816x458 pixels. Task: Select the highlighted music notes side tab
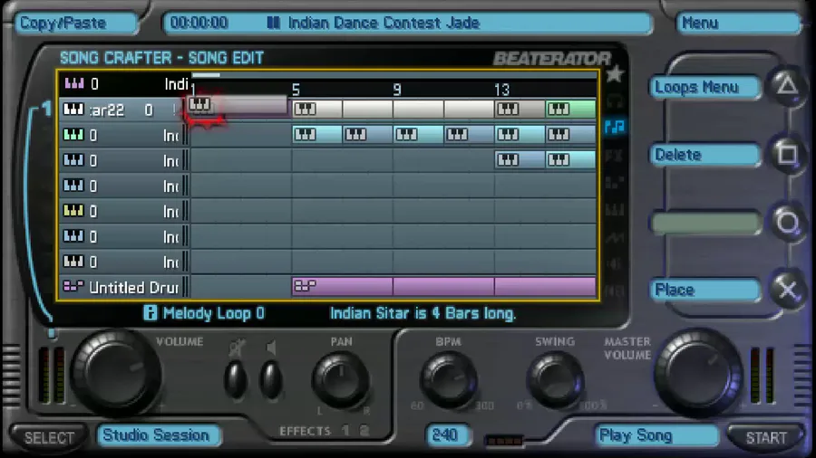[x=615, y=126]
